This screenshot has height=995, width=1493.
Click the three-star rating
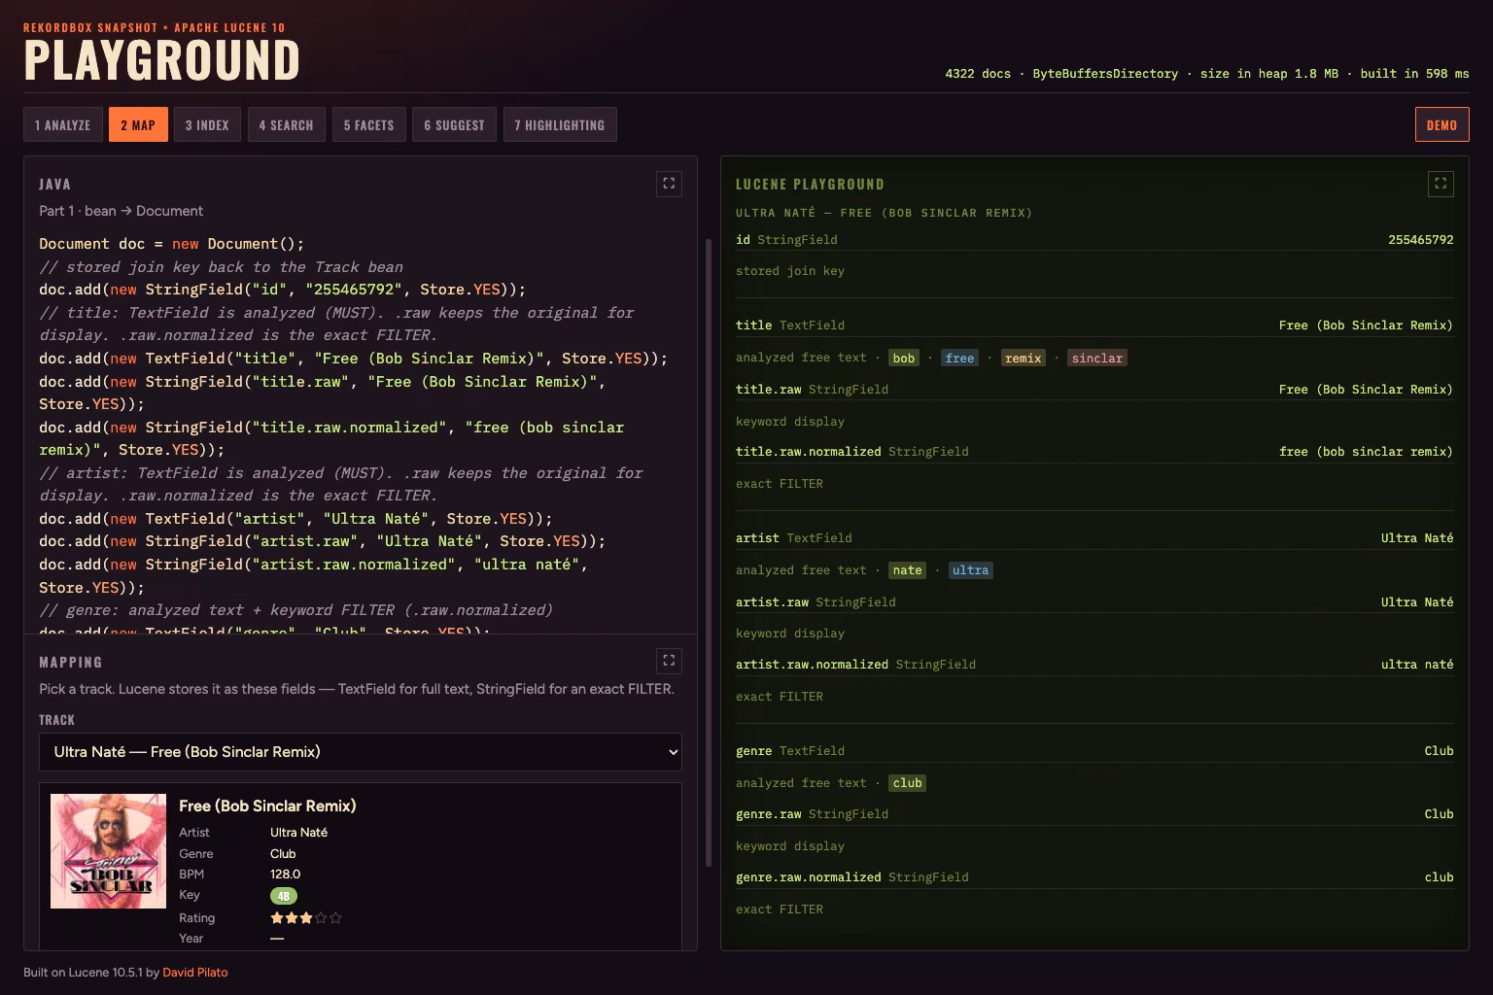[x=305, y=917]
